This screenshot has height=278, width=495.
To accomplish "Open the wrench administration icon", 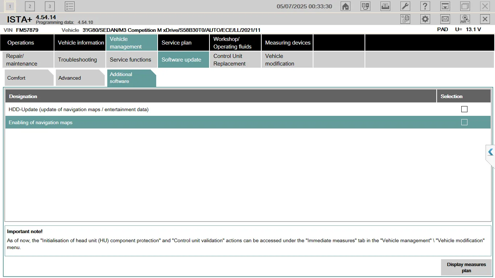I will (405, 6).
